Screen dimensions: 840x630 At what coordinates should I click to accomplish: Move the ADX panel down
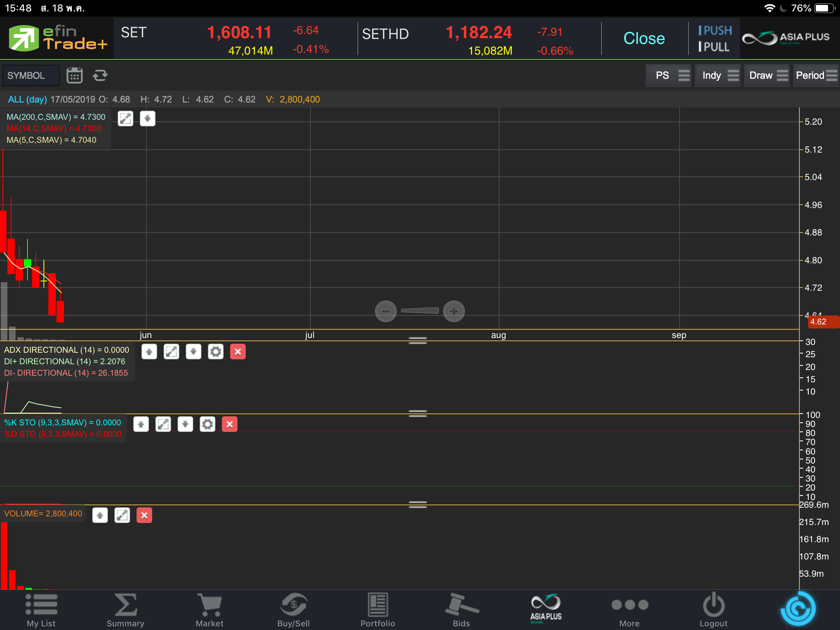point(193,352)
